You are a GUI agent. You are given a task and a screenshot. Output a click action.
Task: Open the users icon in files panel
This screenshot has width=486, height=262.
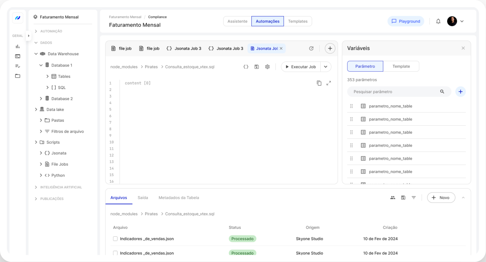tap(393, 197)
